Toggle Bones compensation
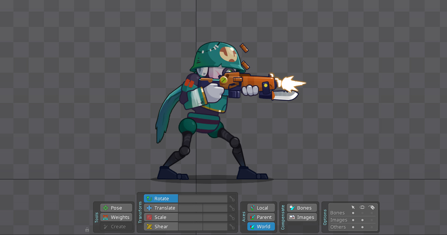Screen dimensions: 447x235 302,208
